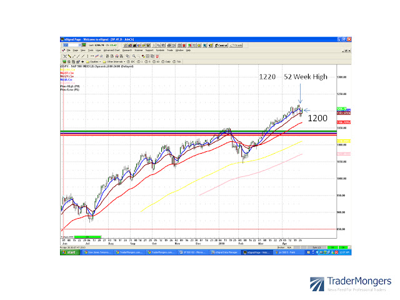
Task: Click the green progress bar under chart
Action: click(87, 237)
